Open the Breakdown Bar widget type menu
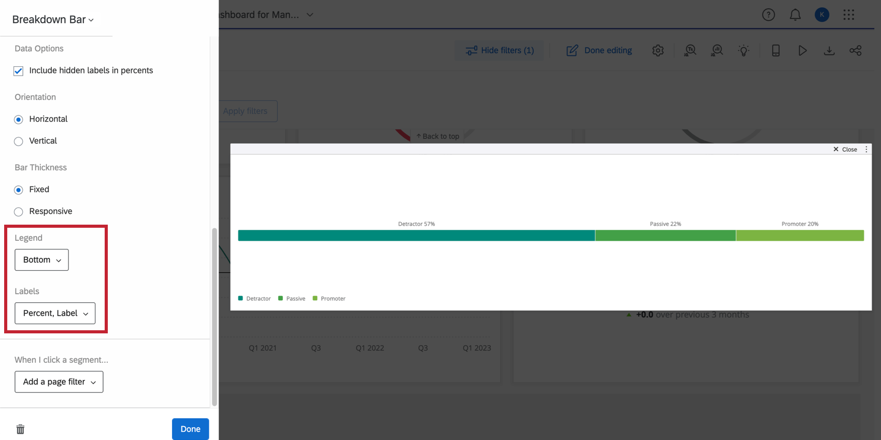This screenshot has height=440, width=881. (x=53, y=20)
